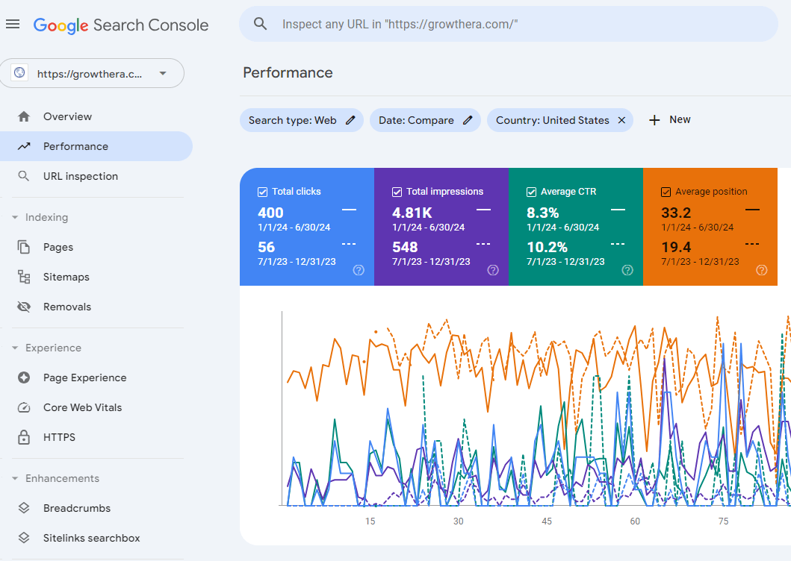Viewport: 791px width, 561px height.
Task: Click the help icon on Total impressions card
Action: pos(493,270)
